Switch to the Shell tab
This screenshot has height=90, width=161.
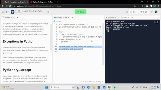coord(124,17)
